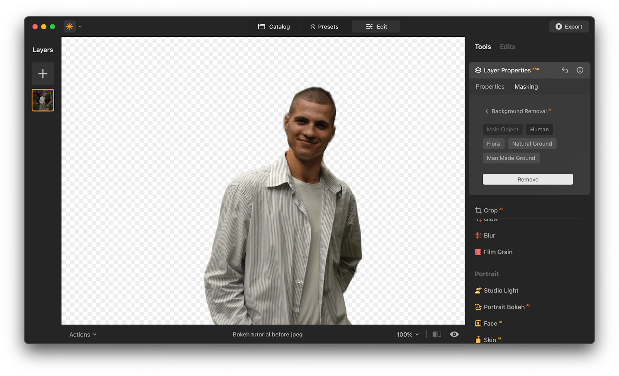This screenshot has width=619, height=376.
Task: Click the Layer Properties undo arrow
Action: point(564,70)
